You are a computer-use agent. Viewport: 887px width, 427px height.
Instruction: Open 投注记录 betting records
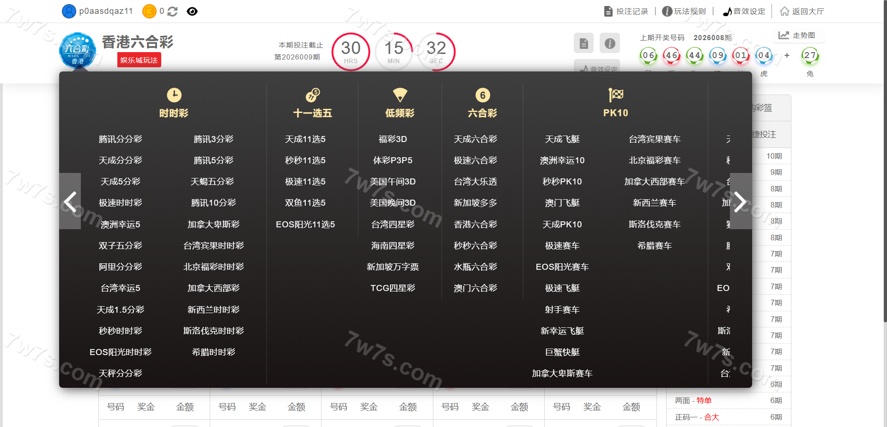click(626, 12)
